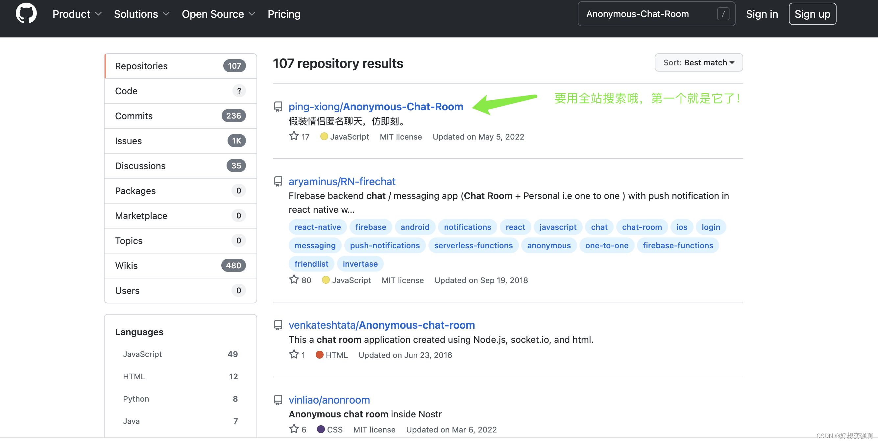
Task: Expand the Solutions dropdown menu
Action: click(141, 14)
